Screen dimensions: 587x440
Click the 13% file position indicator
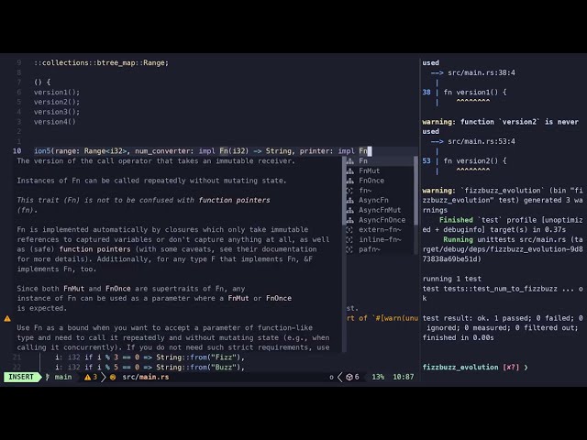coord(378,377)
